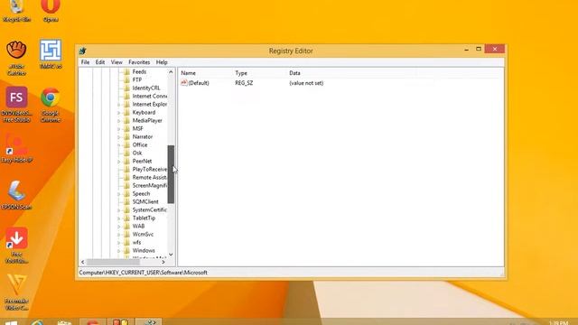Select the WAB folder icon
This screenshot has height=325, width=578.
[x=126, y=226]
